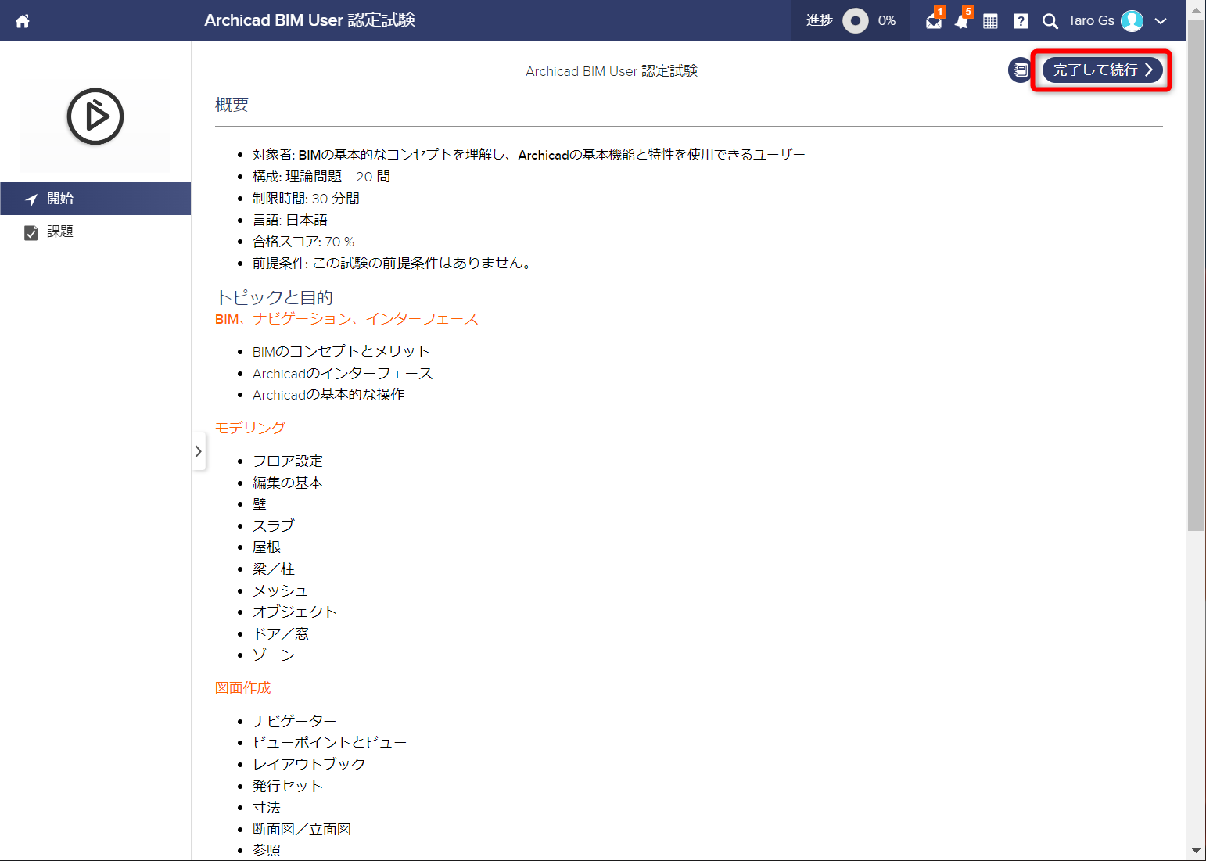The image size is (1206, 861).
Task: Click the 発行セット item
Action: pyautogui.click(x=288, y=786)
